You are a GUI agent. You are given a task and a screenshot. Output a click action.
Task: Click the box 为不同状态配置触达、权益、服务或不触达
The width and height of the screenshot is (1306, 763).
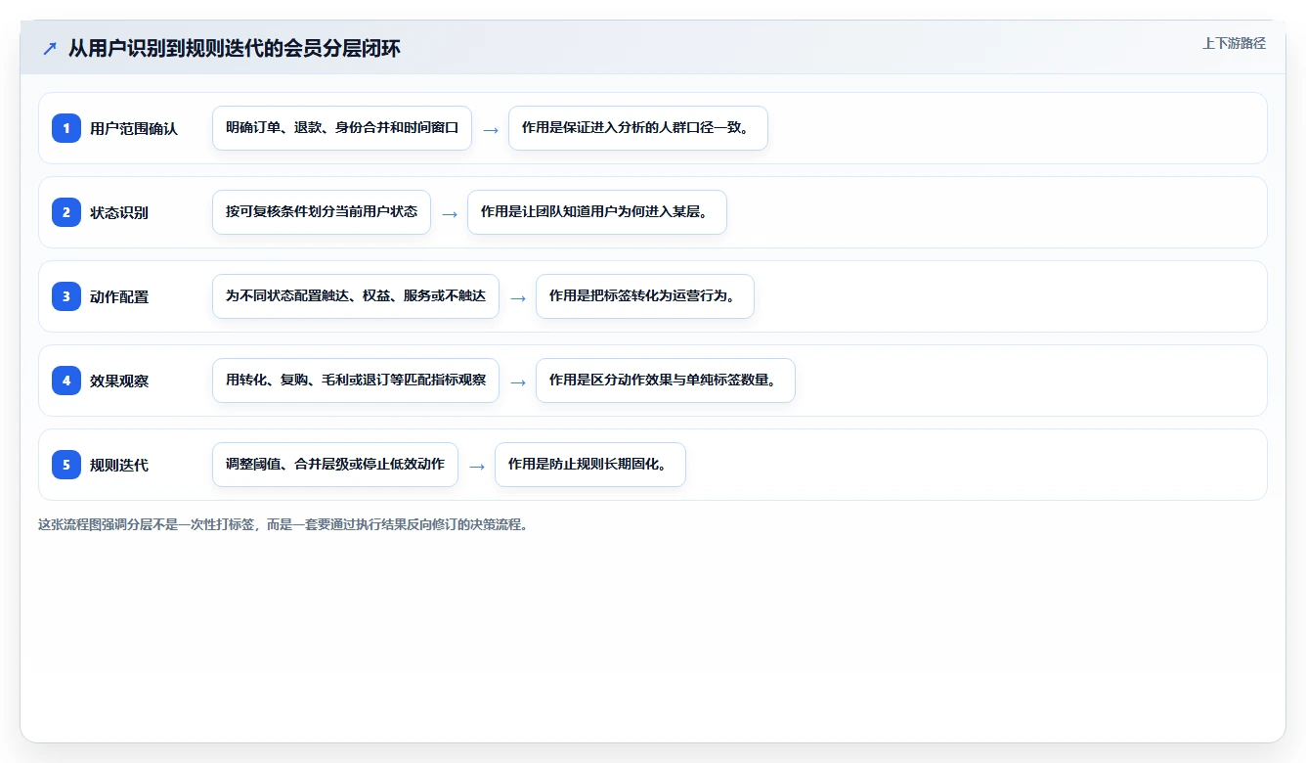[356, 296]
